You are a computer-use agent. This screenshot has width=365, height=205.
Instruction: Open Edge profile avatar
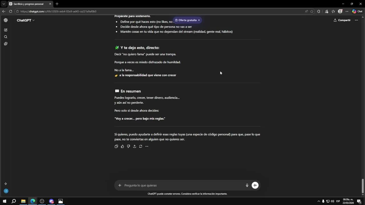pos(340,11)
